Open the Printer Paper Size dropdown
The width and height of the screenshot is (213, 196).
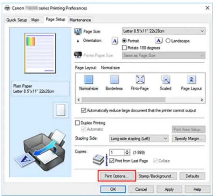click(x=164, y=55)
